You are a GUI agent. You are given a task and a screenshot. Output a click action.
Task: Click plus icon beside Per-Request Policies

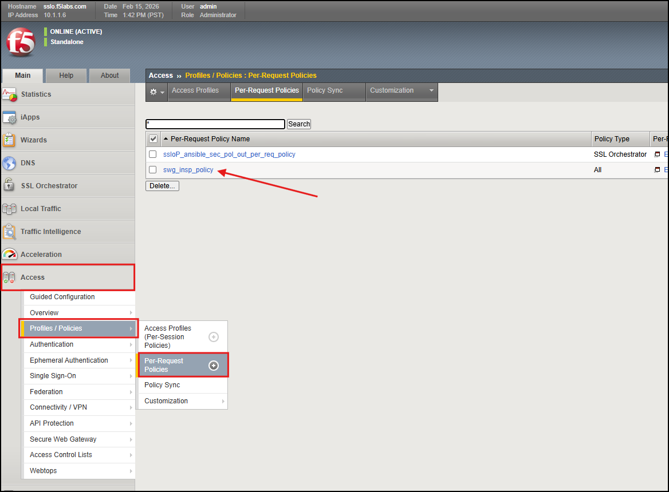(x=213, y=366)
